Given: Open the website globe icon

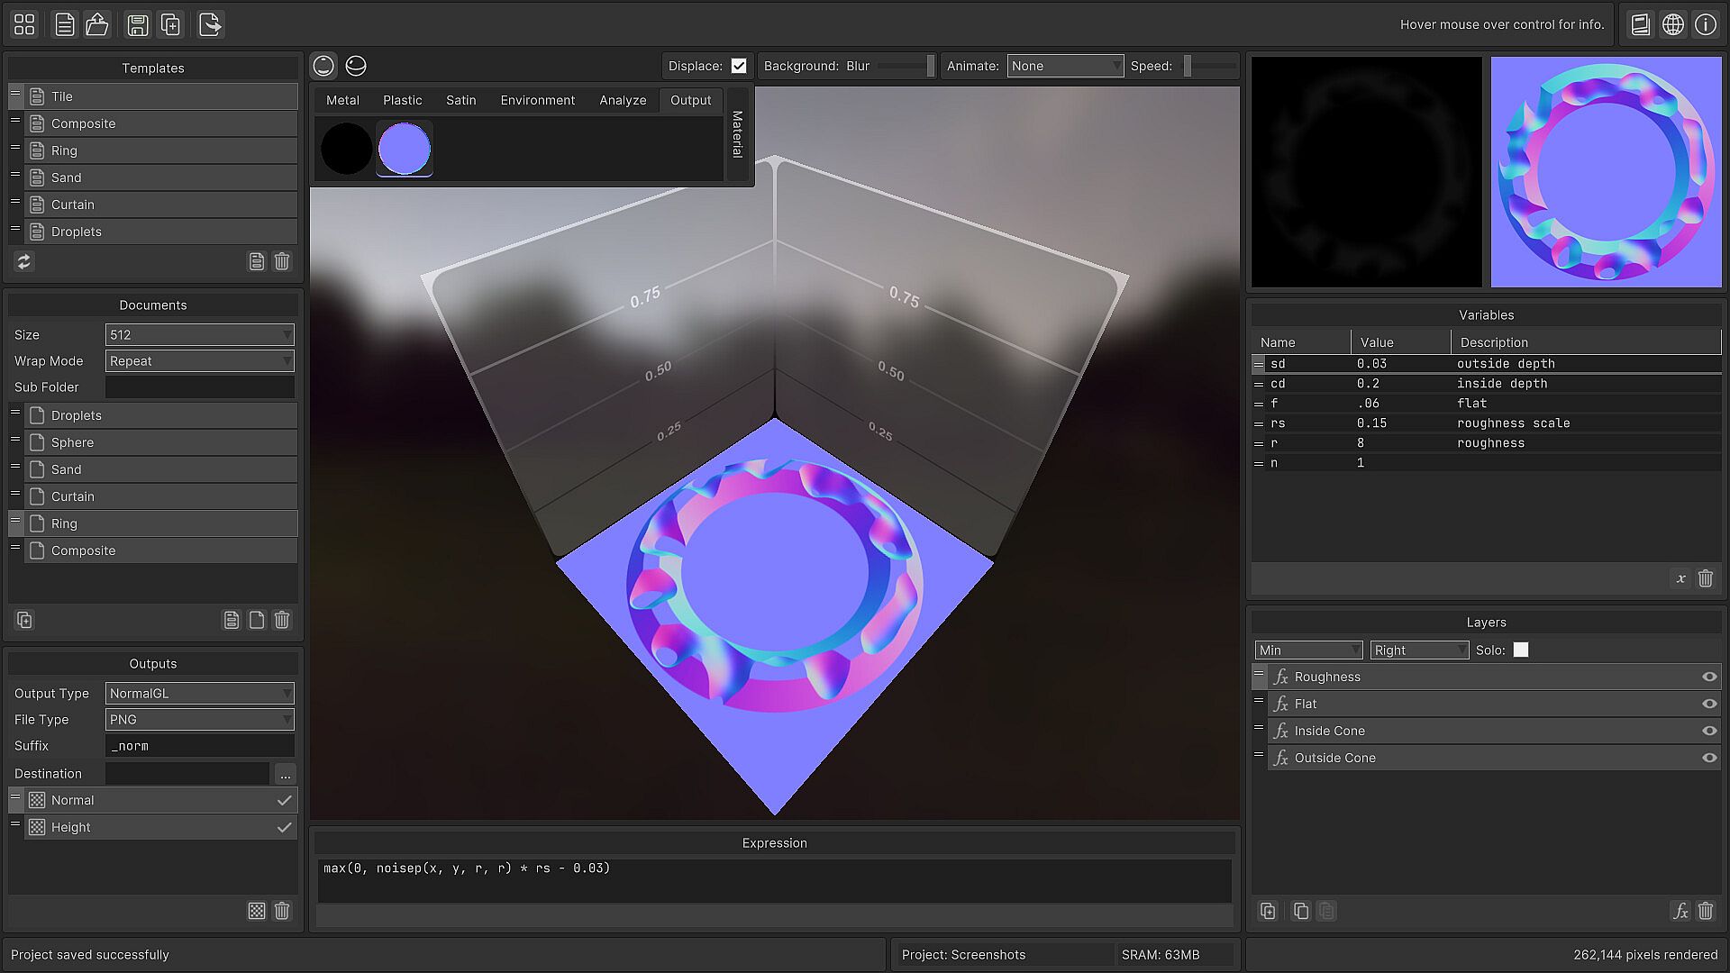Looking at the screenshot, I should click(x=1673, y=24).
